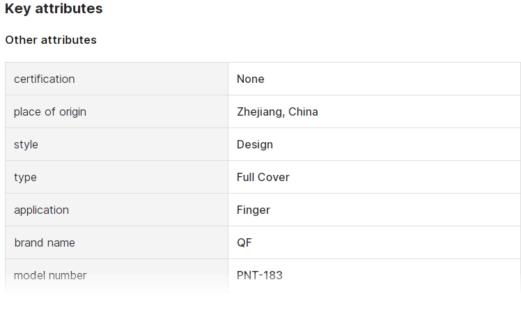The height and width of the screenshot is (310, 521).
Task: Select the type label cell
Action: click(116, 177)
